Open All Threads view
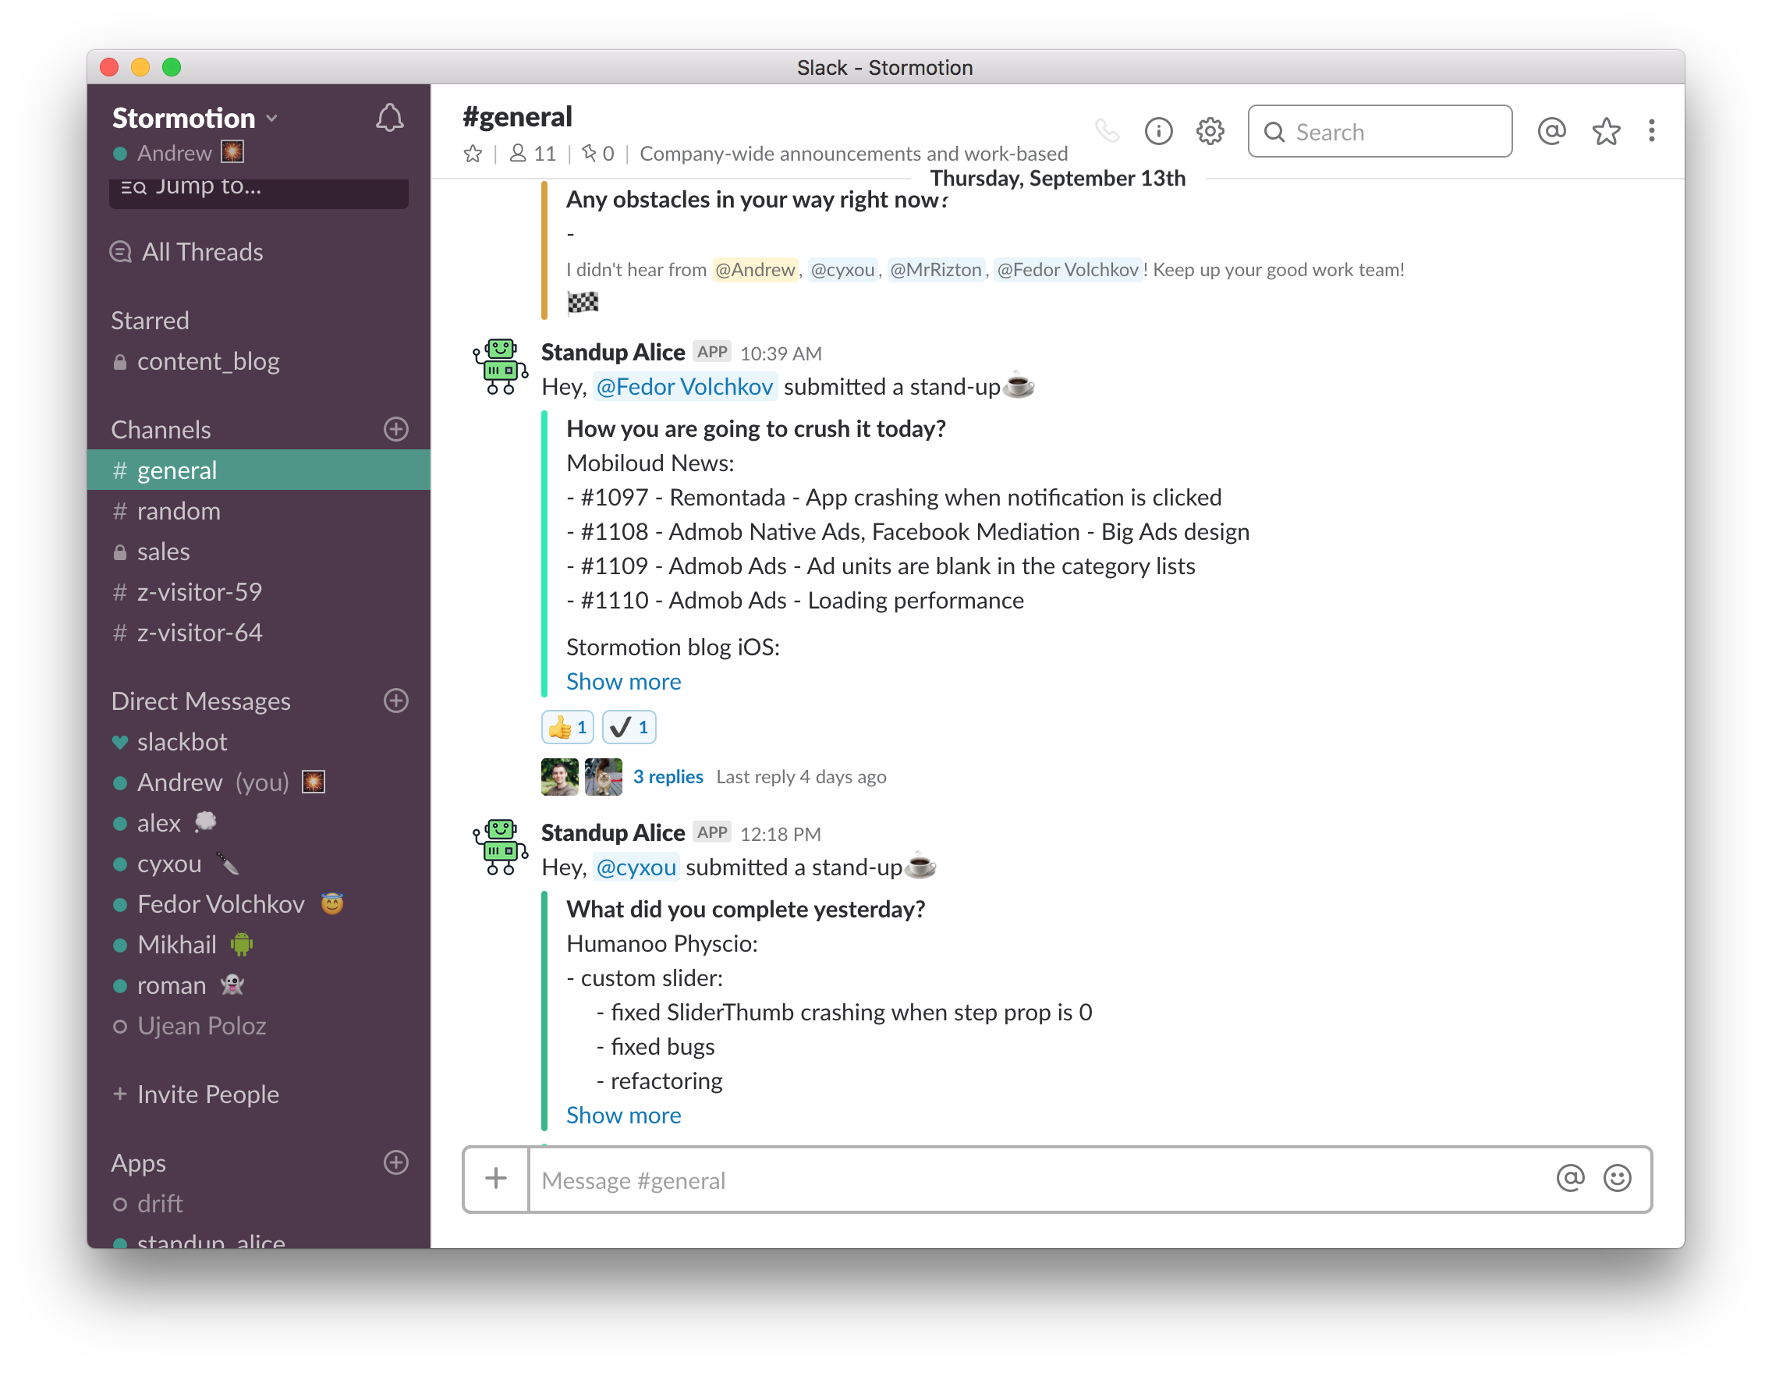Image resolution: width=1772 pixels, height=1373 pixels. 201,252
